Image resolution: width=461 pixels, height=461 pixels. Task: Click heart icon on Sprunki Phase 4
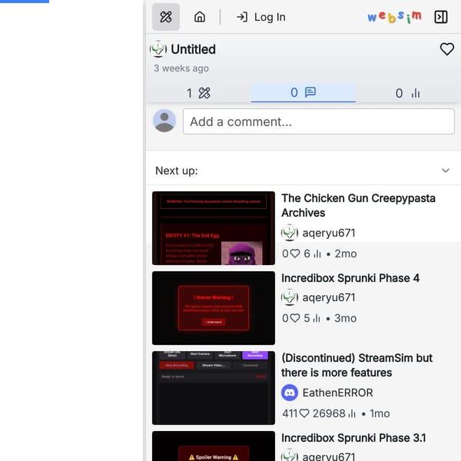click(295, 318)
